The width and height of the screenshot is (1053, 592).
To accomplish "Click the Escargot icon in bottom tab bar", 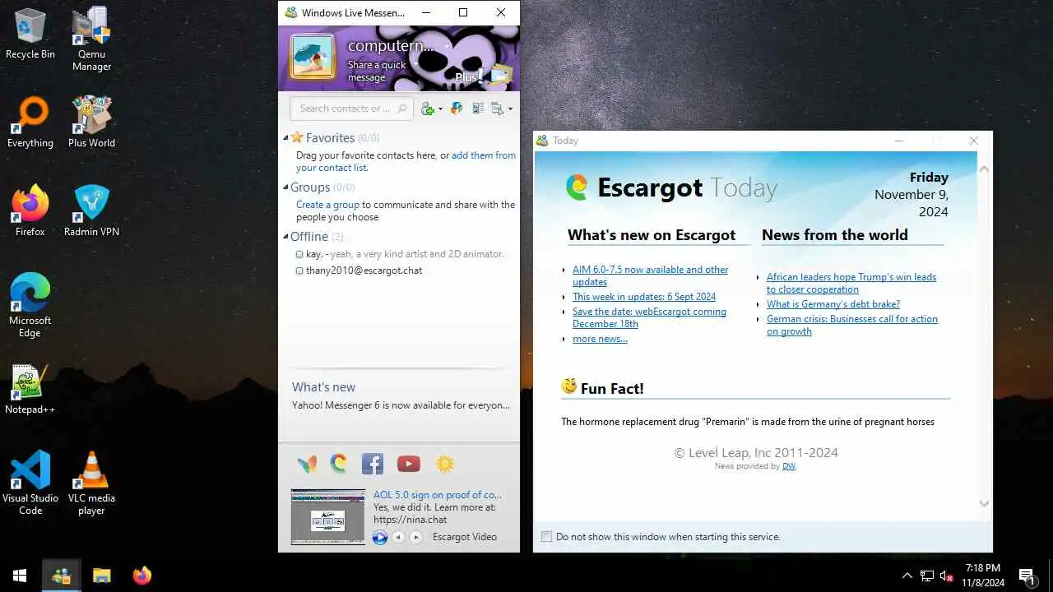I will pos(339,464).
